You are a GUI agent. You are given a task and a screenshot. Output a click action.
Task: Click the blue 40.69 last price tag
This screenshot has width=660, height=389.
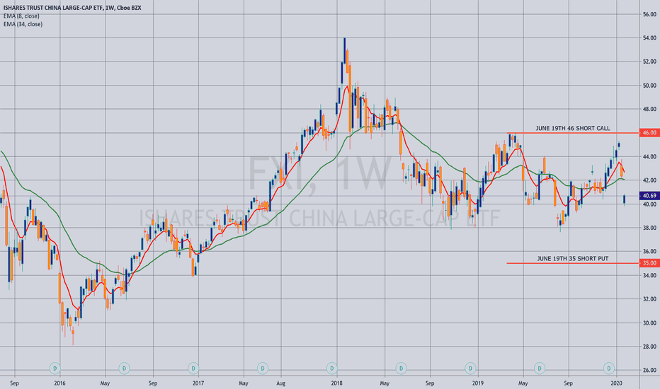(649, 195)
